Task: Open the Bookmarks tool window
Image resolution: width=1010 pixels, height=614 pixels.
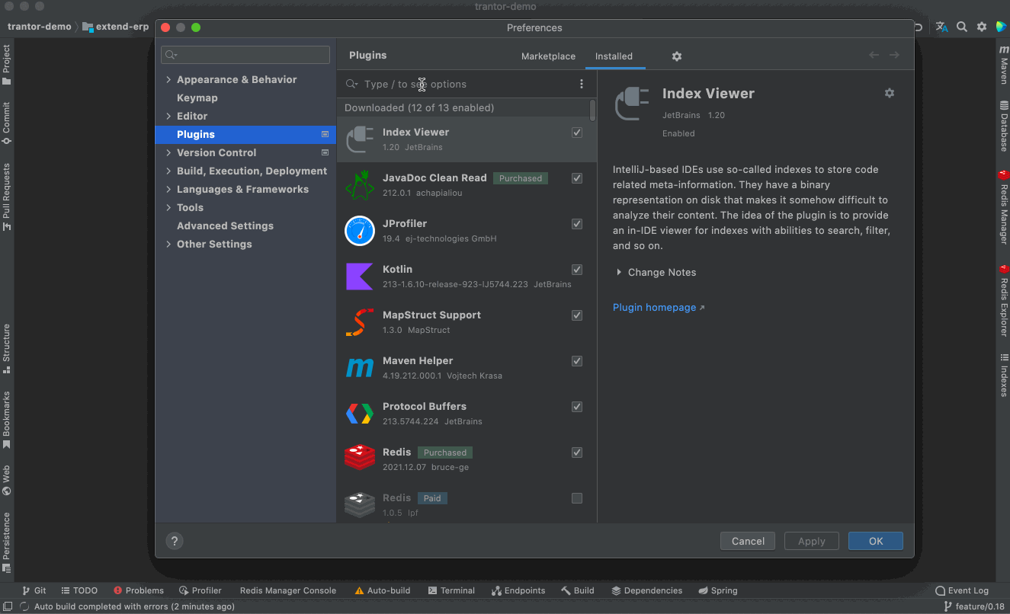Action: point(6,420)
